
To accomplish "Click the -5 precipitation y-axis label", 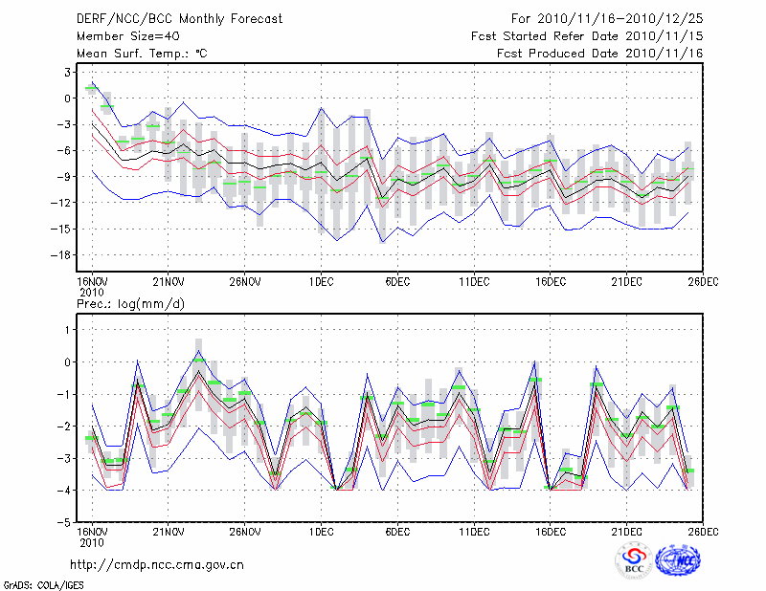I will (x=66, y=523).
